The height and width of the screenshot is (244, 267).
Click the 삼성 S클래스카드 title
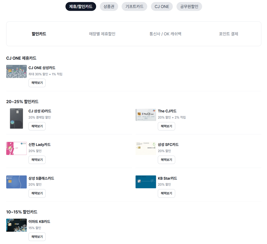click(x=41, y=178)
